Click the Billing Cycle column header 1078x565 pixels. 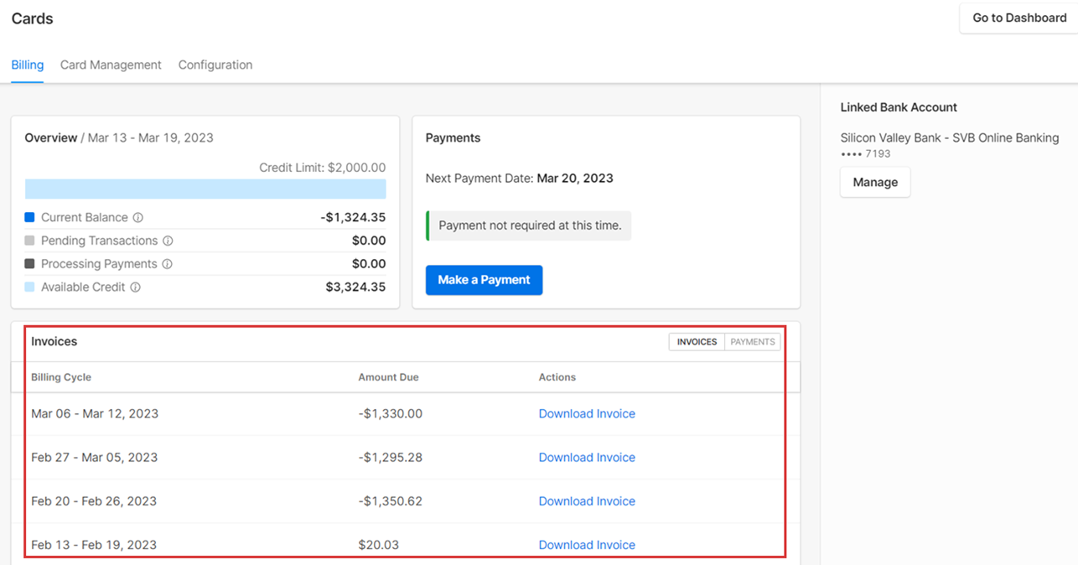[61, 377]
